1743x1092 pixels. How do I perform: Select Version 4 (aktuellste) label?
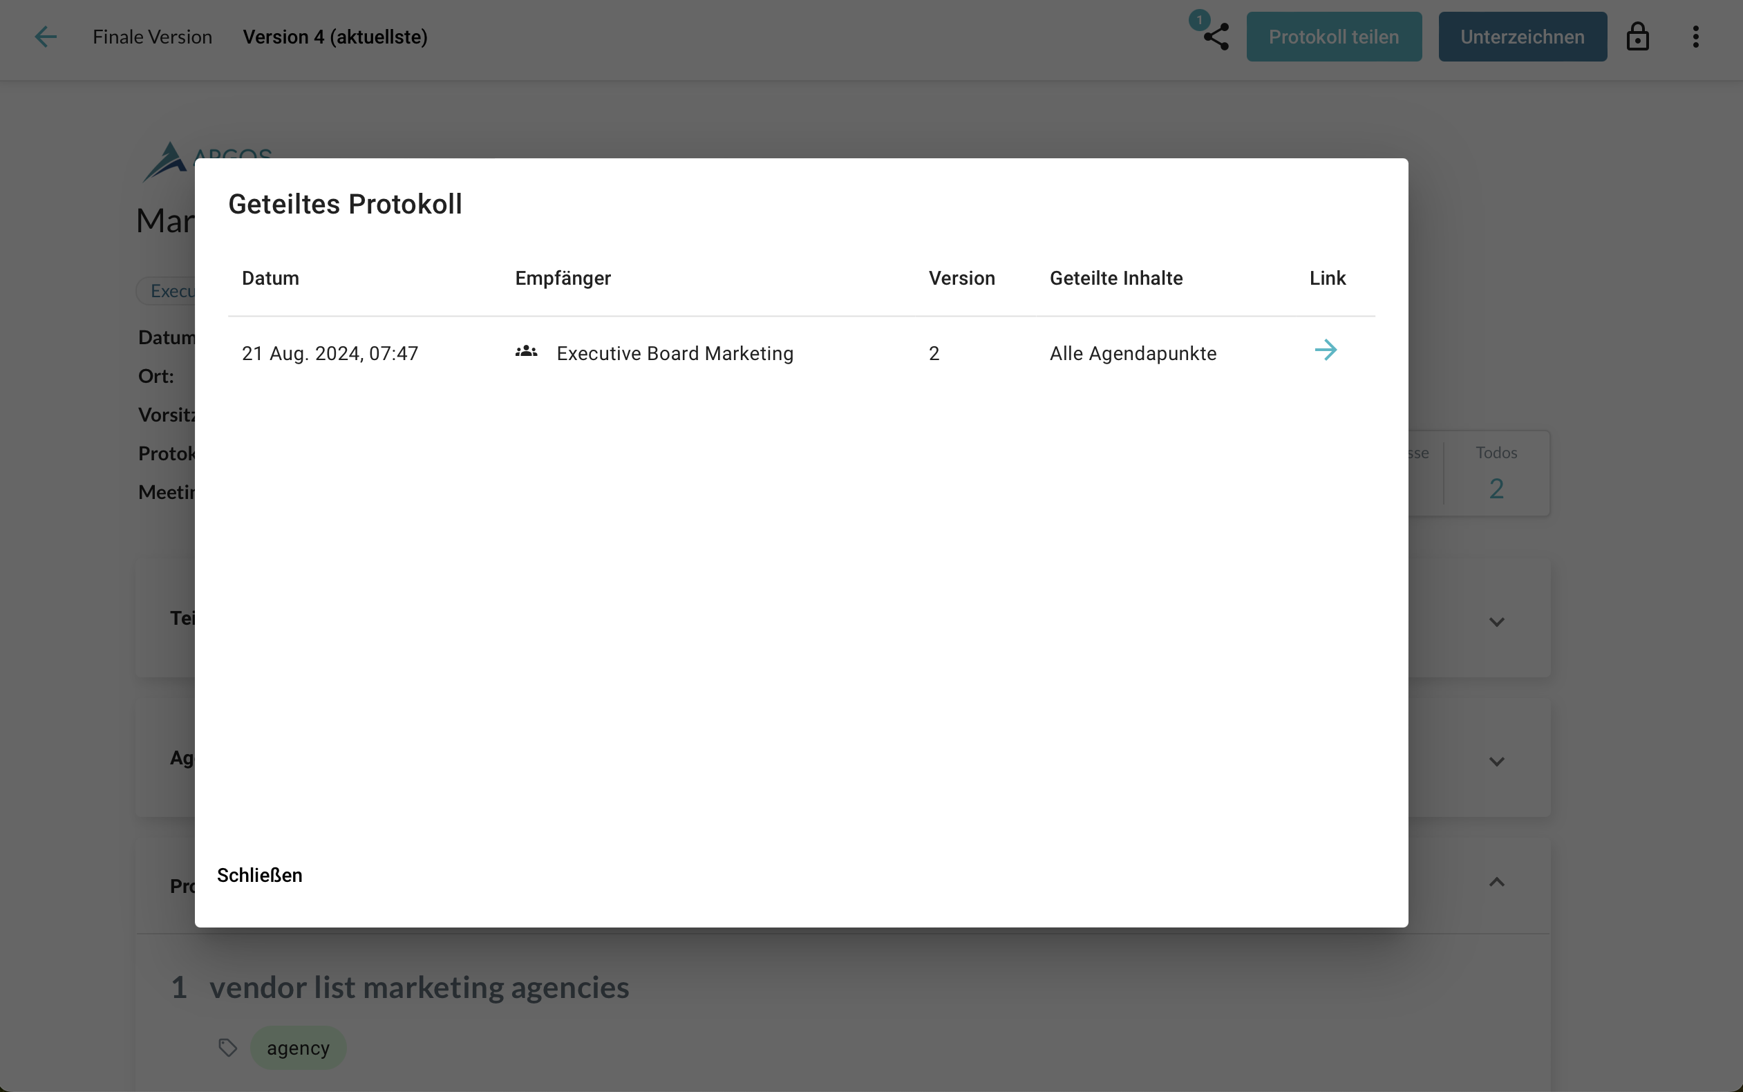pyautogui.click(x=335, y=37)
